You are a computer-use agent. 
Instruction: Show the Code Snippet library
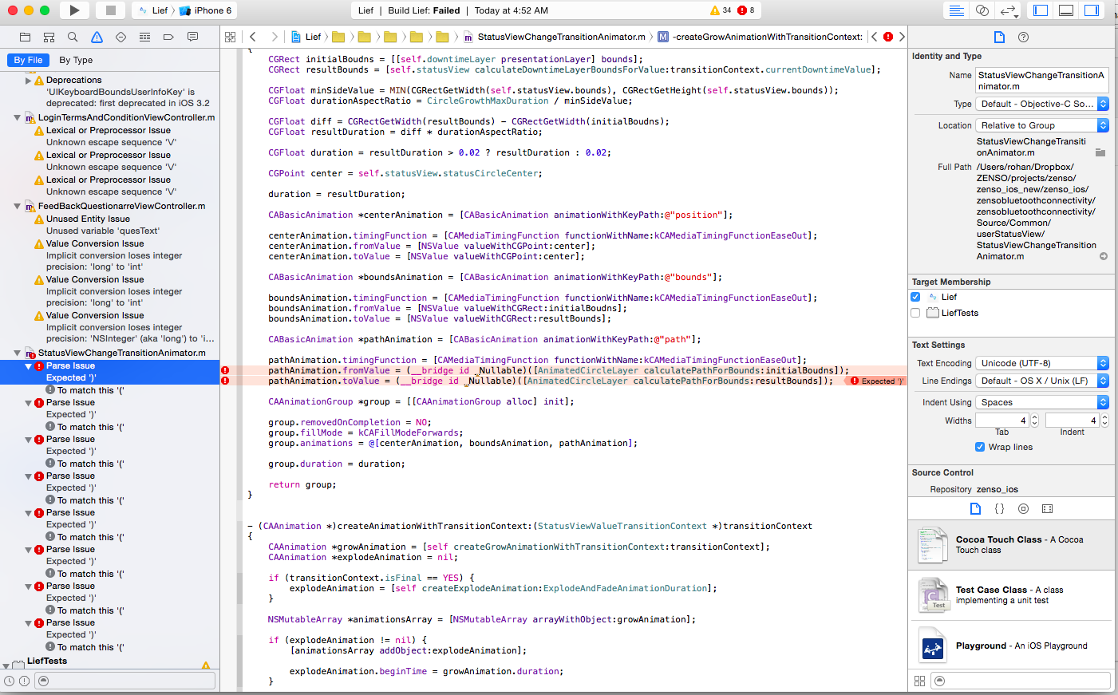[x=999, y=508]
